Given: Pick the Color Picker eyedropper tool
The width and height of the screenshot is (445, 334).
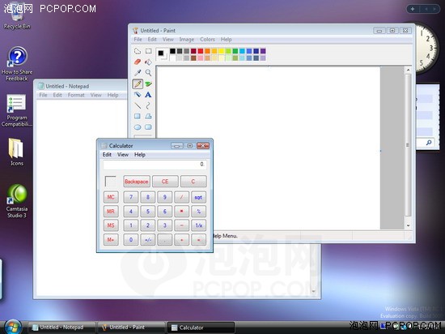Looking at the screenshot, I should click(138, 73).
